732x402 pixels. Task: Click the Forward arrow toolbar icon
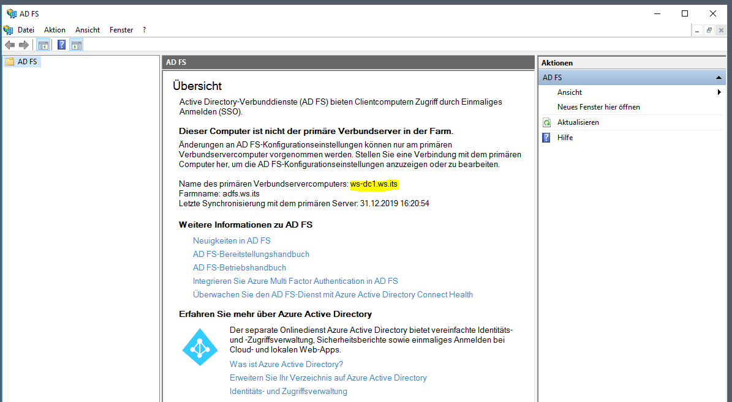24,45
